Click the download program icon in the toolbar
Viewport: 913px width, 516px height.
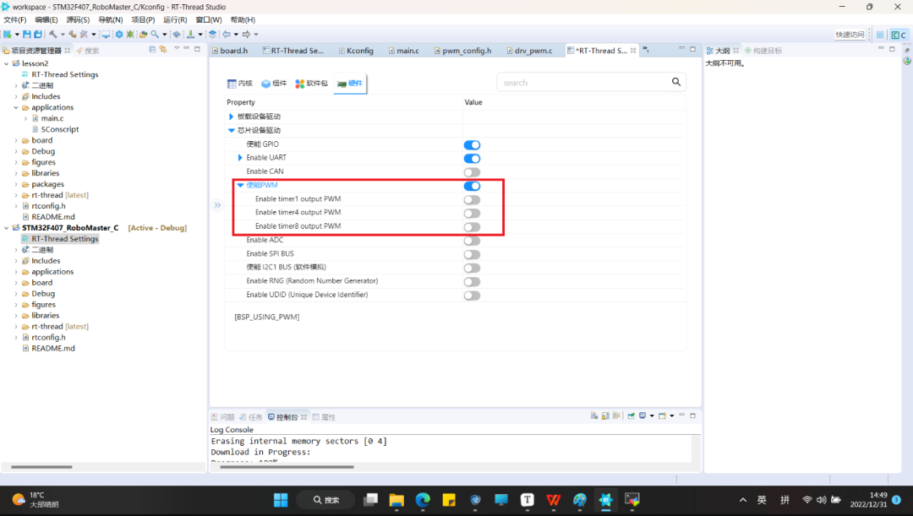point(190,35)
